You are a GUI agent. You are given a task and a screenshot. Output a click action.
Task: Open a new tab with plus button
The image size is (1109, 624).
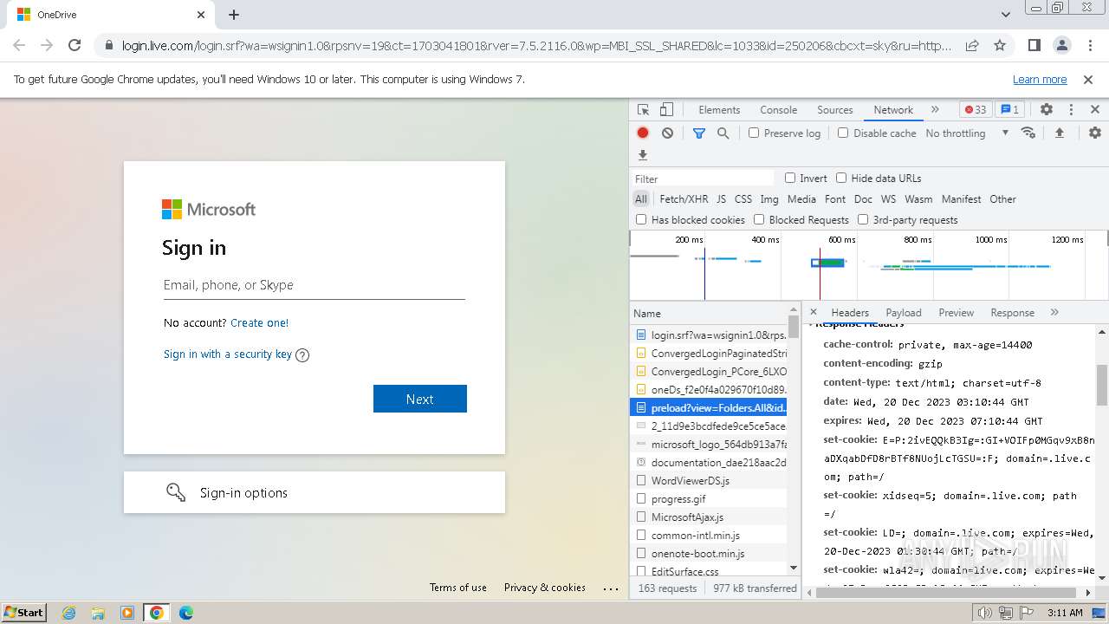click(234, 15)
